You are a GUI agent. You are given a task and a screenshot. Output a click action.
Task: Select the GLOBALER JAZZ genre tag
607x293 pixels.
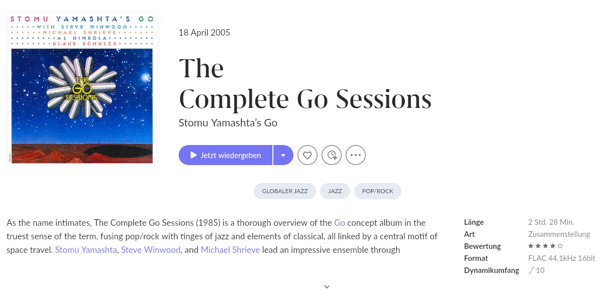285,191
